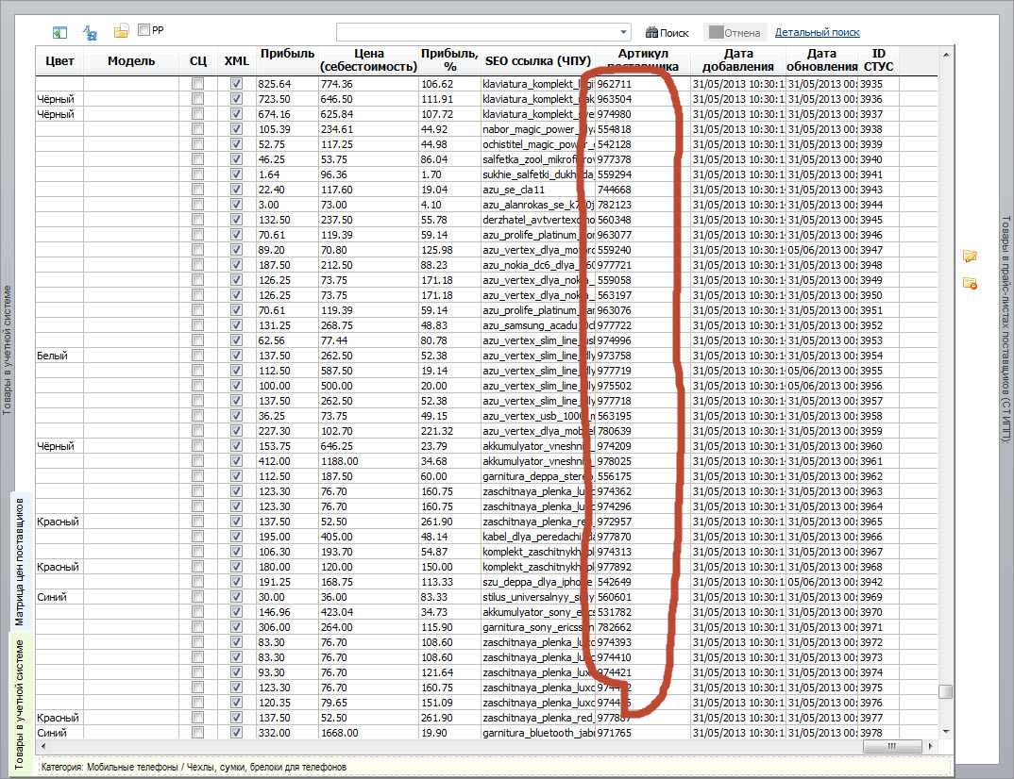The width and height of the screenshot is (1014, 779).
Task: Click the vertical scrollbar down arrow
Action: click(x=946, y=732)
